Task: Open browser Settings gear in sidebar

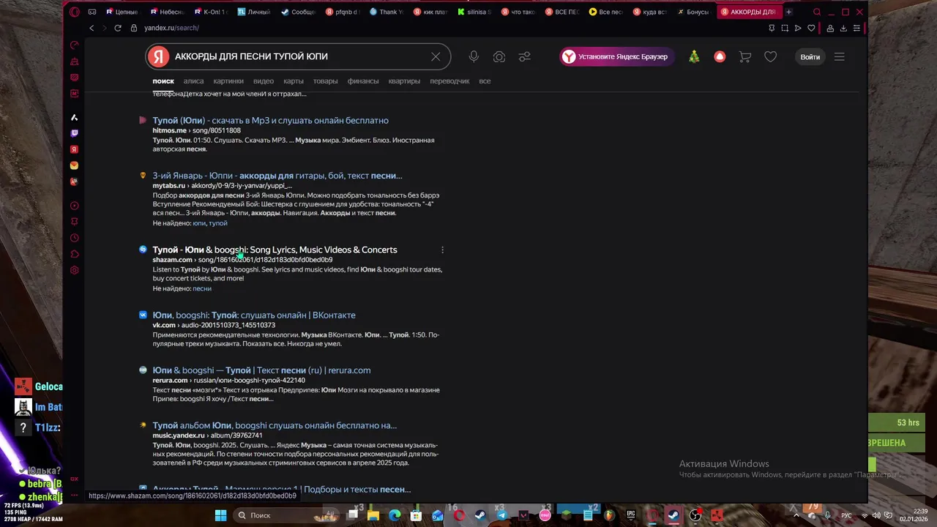Action: coord(74,270)
